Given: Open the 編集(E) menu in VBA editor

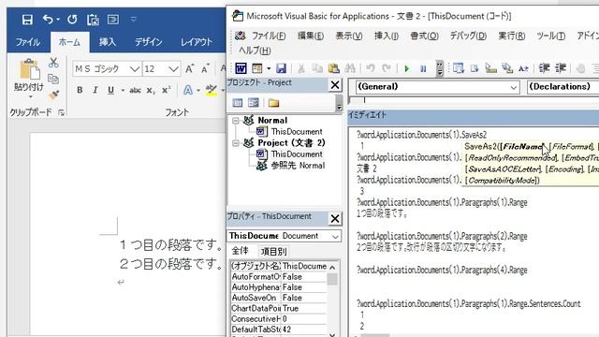Looking at the screenshot, I should pyautogui.click(x=311, y=36).
